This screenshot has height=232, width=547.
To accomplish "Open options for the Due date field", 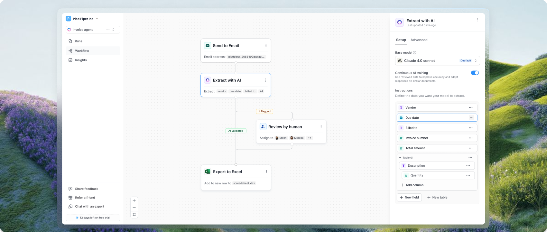I will [x=471, y=118].
